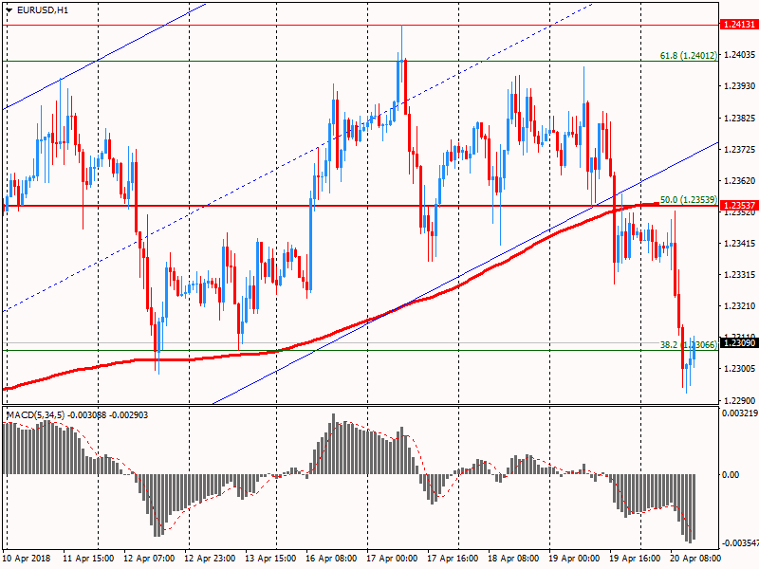
Task: Select the red 1.23537 price tag
Action: tap(737, 205)
